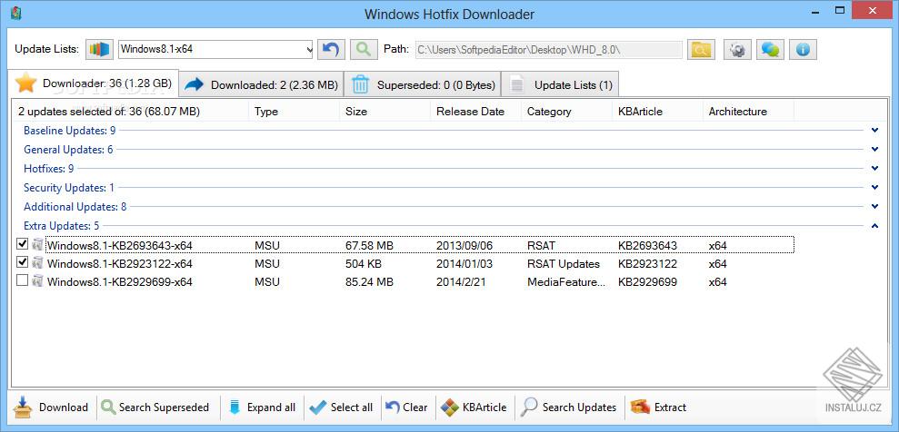Click the app icon in the title bar

click(16, 13)
